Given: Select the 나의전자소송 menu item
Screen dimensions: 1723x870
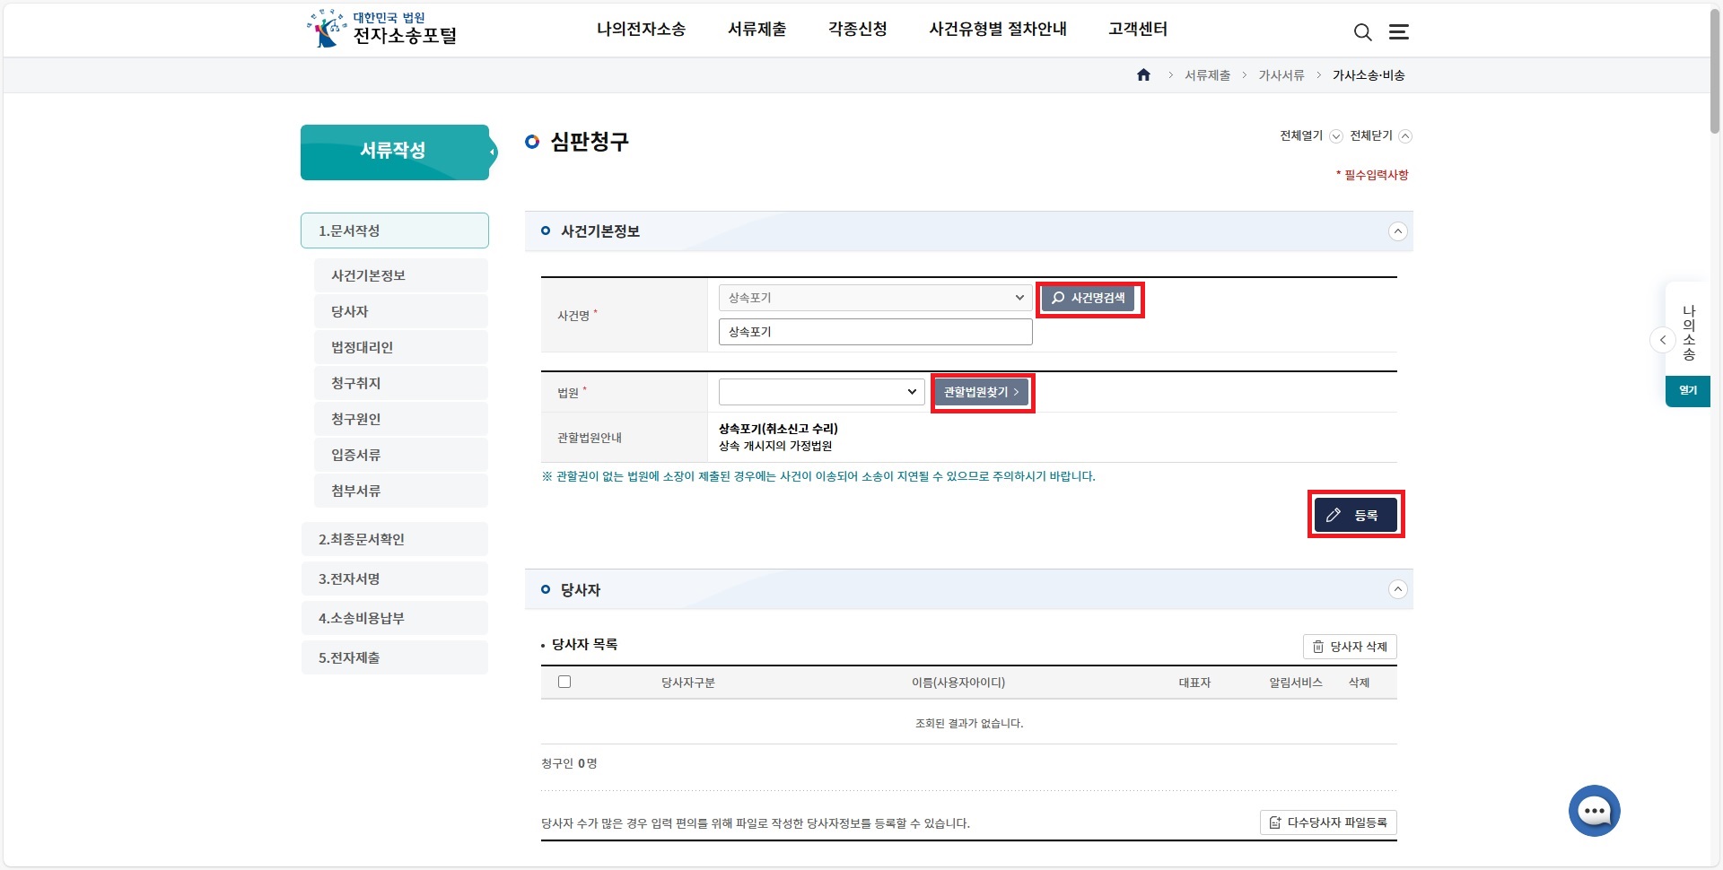Looking at the screenshot, I should 640,29.
